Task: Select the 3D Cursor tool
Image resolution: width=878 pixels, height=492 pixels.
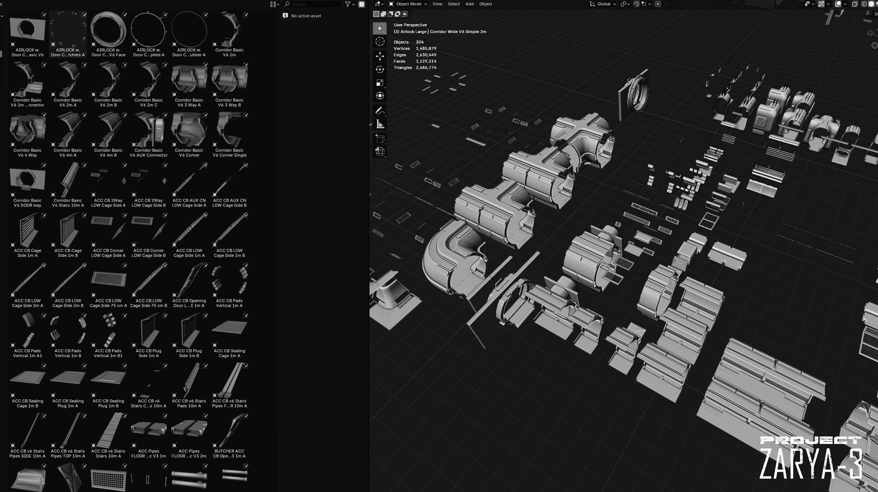Action: click(x=380, y=41)
